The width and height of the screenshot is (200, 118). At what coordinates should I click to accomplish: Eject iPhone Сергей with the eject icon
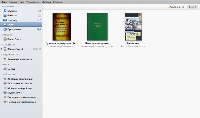tap(40, 49)
